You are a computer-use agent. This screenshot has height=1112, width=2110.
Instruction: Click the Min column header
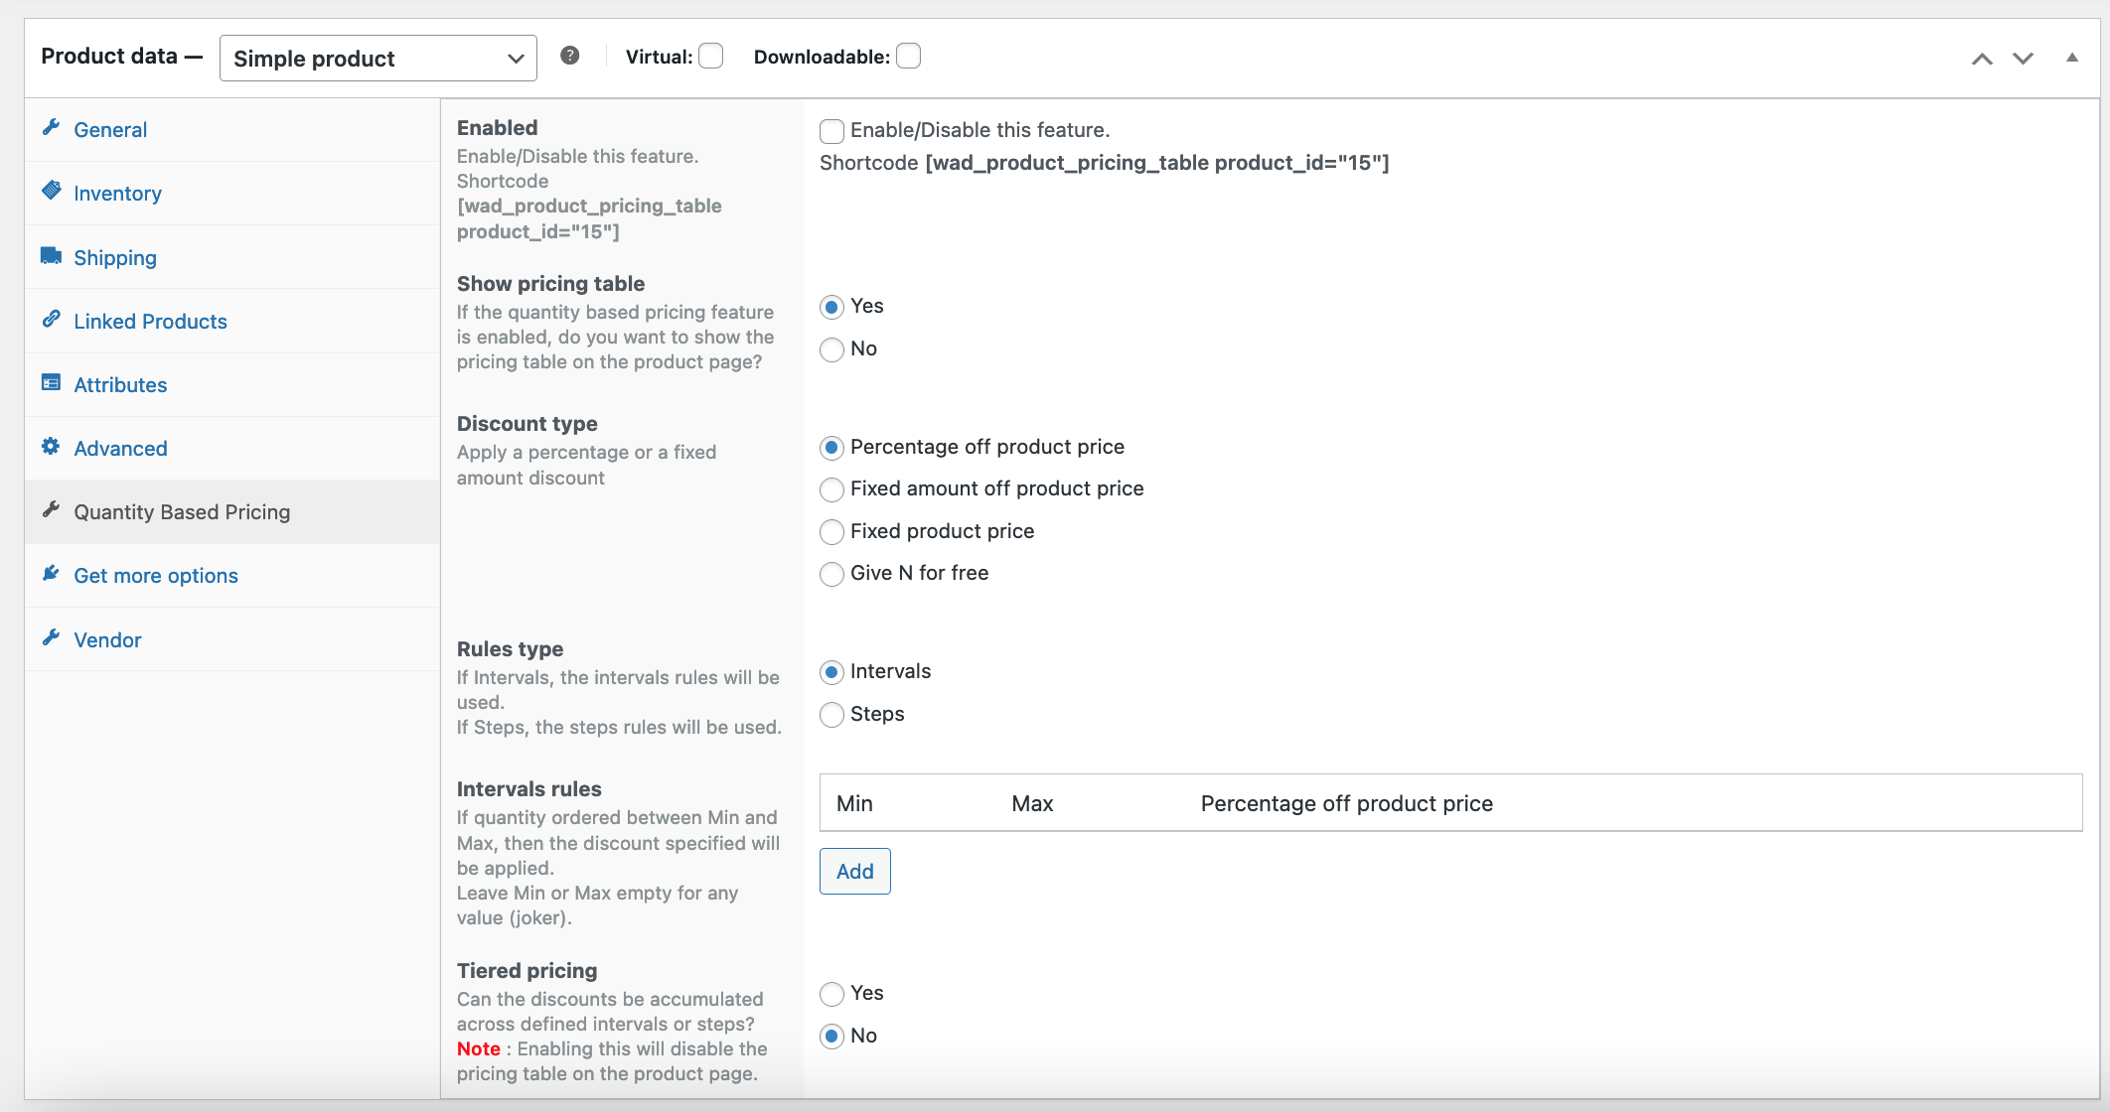click(854, 803)
